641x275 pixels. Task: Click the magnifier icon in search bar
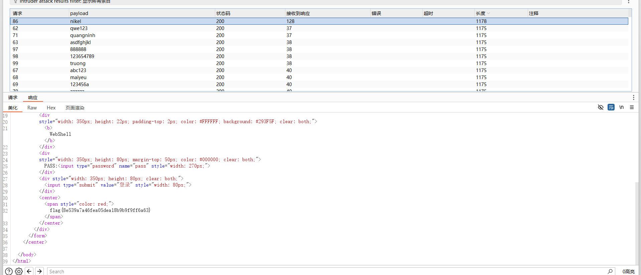(610, 271)
